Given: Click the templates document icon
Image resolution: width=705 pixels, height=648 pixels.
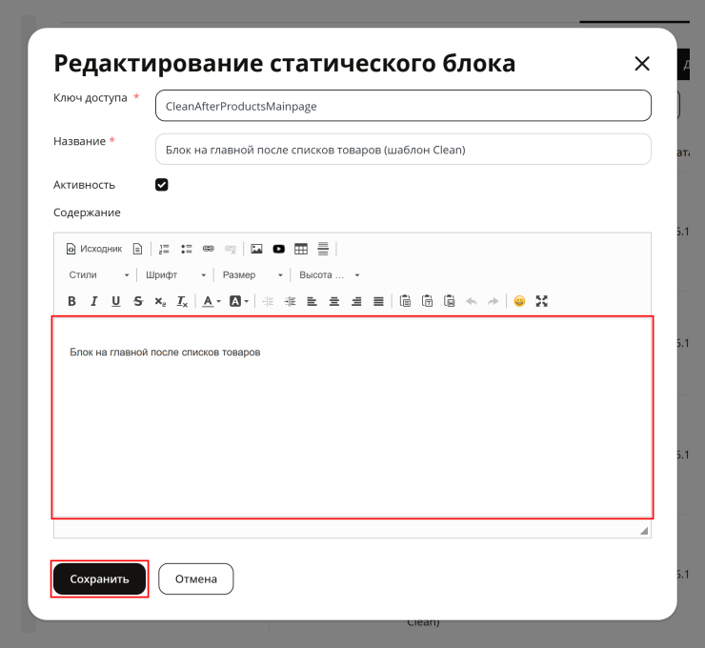Looking at the screenshot, I should 137,249.
